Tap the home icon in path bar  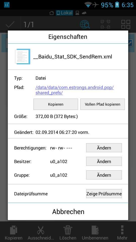52,13
